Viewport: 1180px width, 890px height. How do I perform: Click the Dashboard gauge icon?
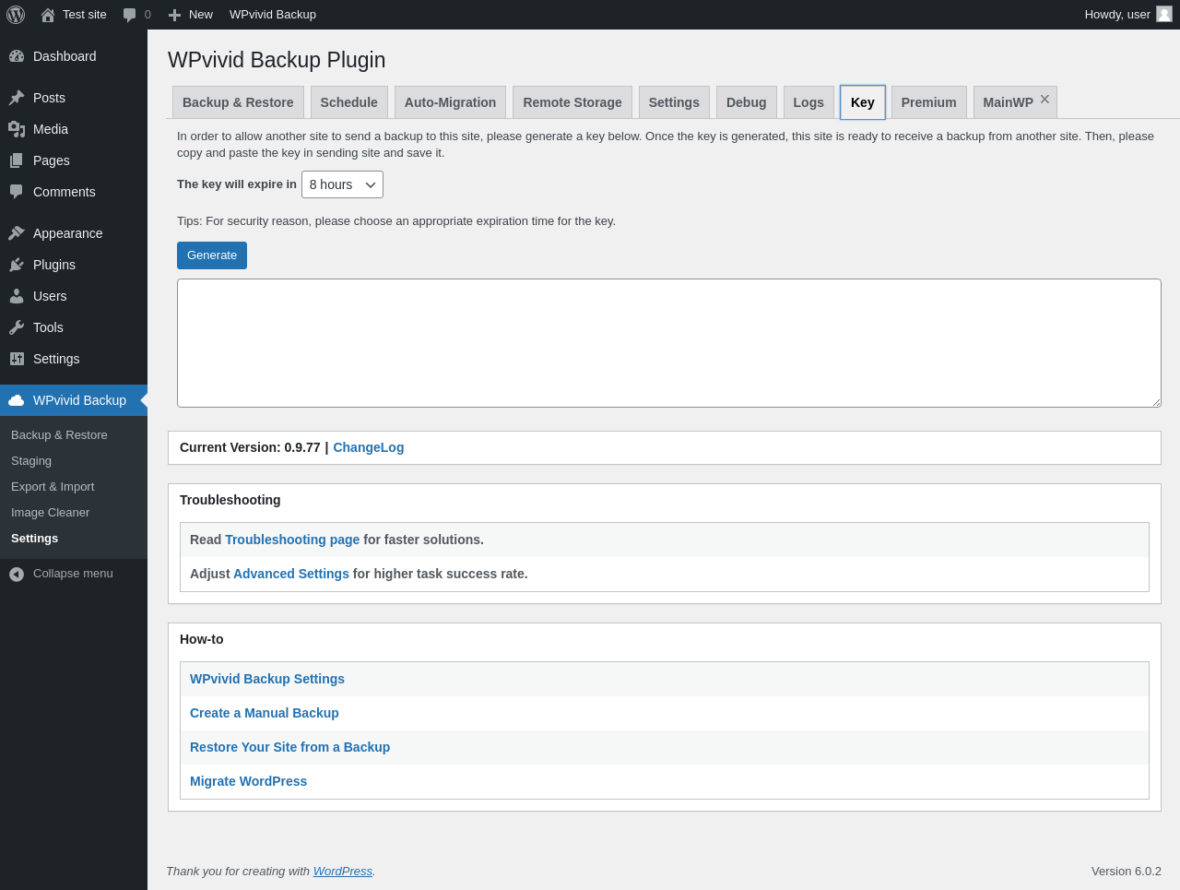pos(17,56)
